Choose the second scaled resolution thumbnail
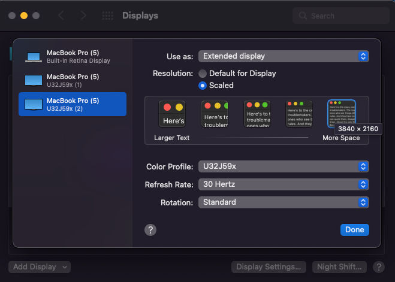Image resolution: width=395 pixels, height=282 pixels. 215,114
